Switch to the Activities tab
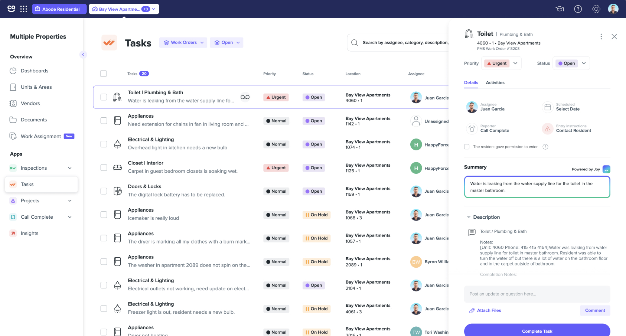The image size is (626, 336). [x=495, y=83]
